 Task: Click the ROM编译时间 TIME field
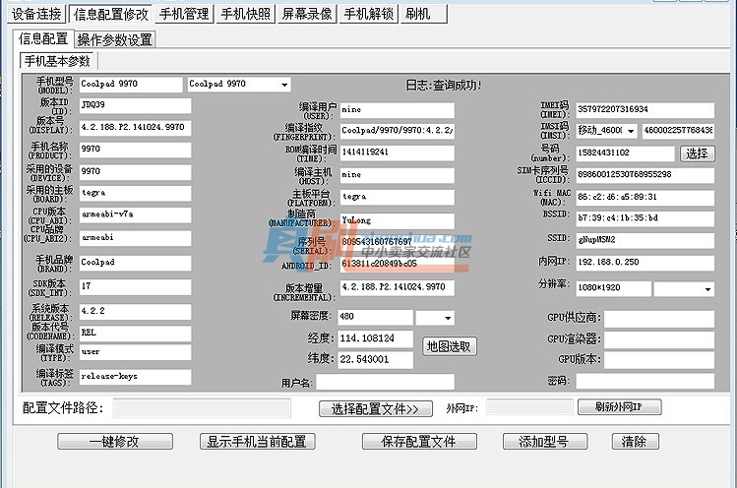coord(398,153)
